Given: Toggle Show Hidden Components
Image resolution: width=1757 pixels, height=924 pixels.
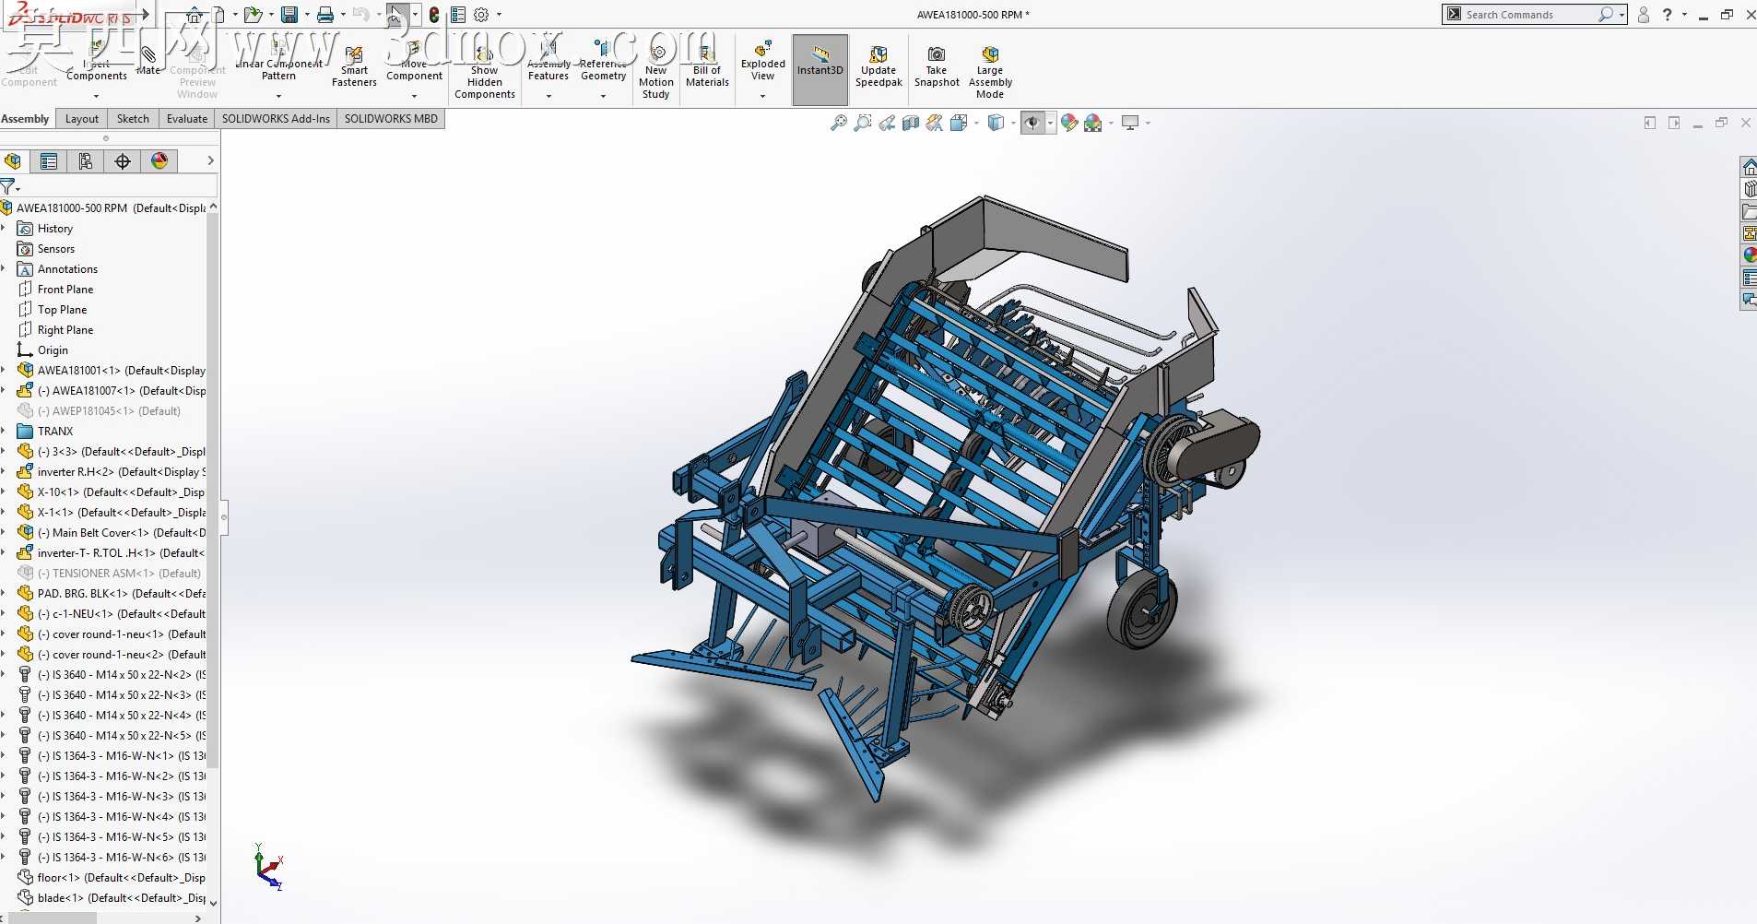Looking at the screenshot, I should [484, 72].
